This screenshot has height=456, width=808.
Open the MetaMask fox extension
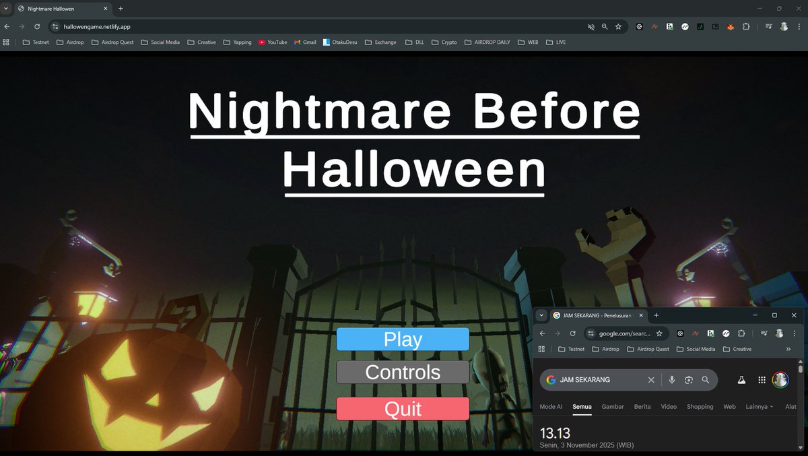731,26
